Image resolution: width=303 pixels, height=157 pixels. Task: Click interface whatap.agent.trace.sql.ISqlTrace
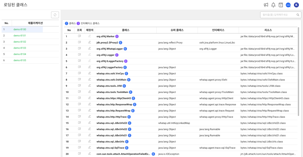[217, 148]
